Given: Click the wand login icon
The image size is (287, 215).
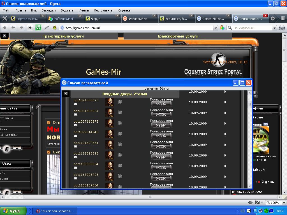Looking at the screenshot, I should click(47, 28).
